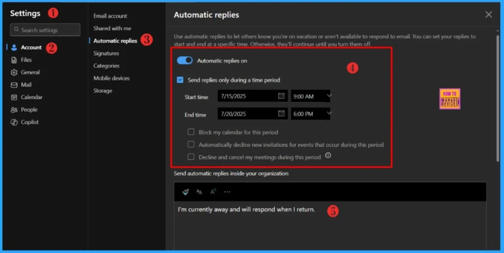Click the Files document icon
This screenshot has width=504, height=253.
tap(14, 60)
